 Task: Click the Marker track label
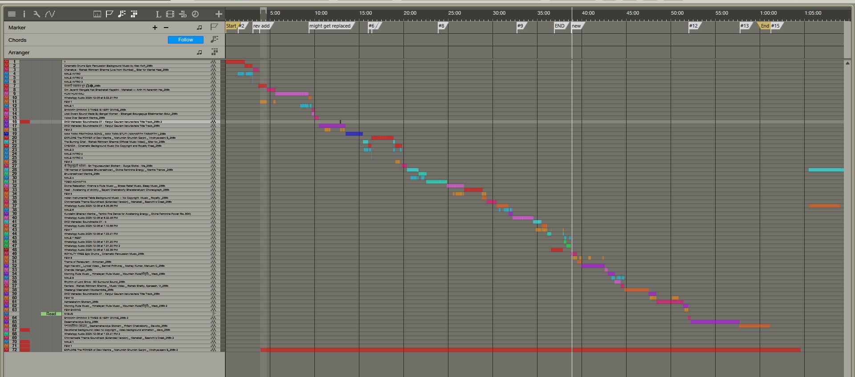pos(17,28)
